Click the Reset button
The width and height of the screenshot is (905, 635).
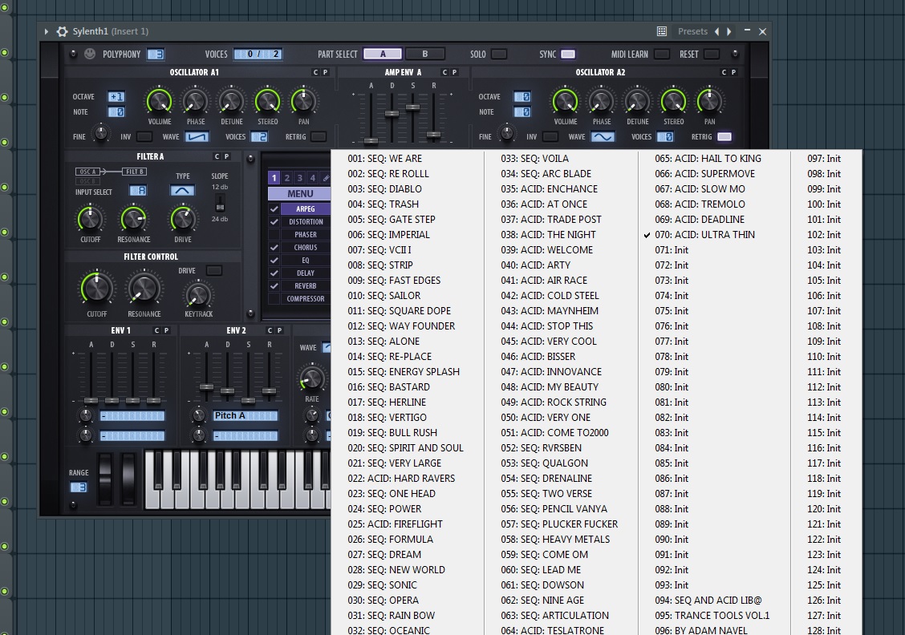[712, 55]
